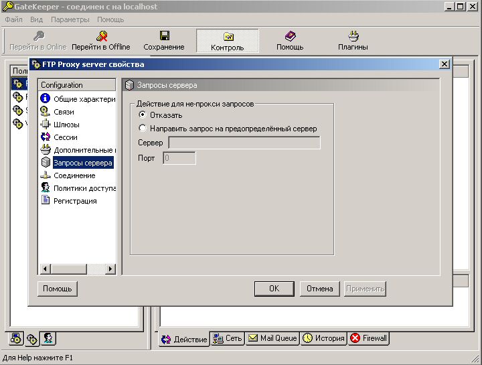Image resolution: width=482 pixels, height=365 pixels.
Task: Select the first gear service item in main list
Action: tap(18, 83)
